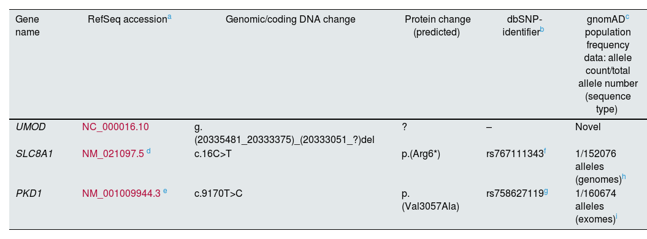Open the NM_001009944.3 accession link
647x239 pixels.
[121, 193]
